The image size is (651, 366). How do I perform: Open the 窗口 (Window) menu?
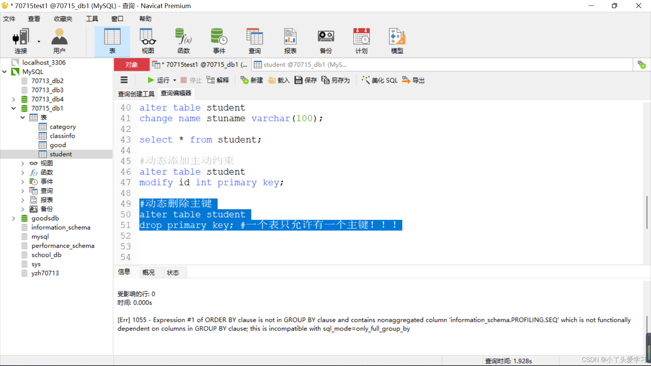(x=117, y=19)
